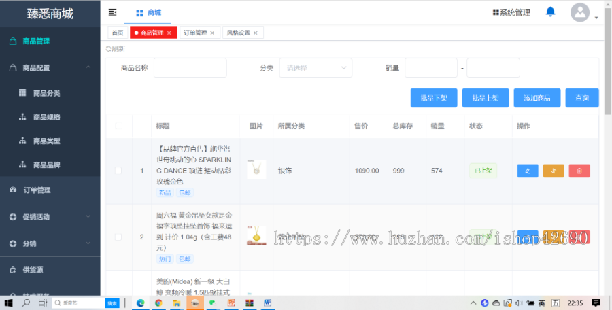Launch Microsoft Edge from the taskbar

(x=141, y=303)
